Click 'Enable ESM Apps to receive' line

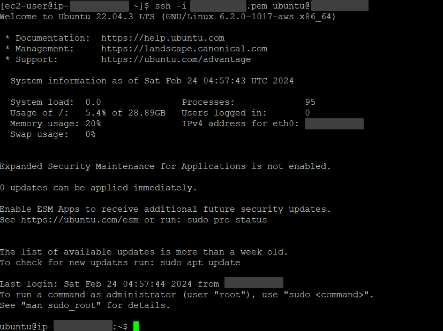166,209
